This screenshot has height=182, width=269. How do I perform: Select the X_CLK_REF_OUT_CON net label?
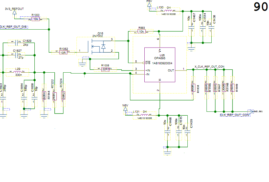[210, 67]
